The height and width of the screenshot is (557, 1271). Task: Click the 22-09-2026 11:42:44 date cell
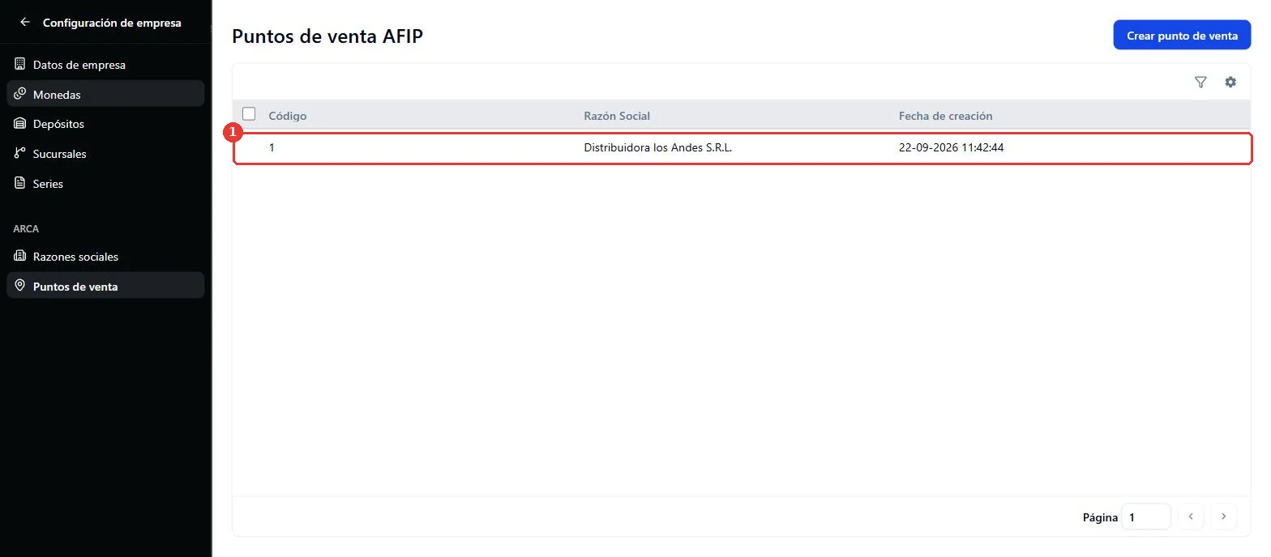[x=952, y=148]
